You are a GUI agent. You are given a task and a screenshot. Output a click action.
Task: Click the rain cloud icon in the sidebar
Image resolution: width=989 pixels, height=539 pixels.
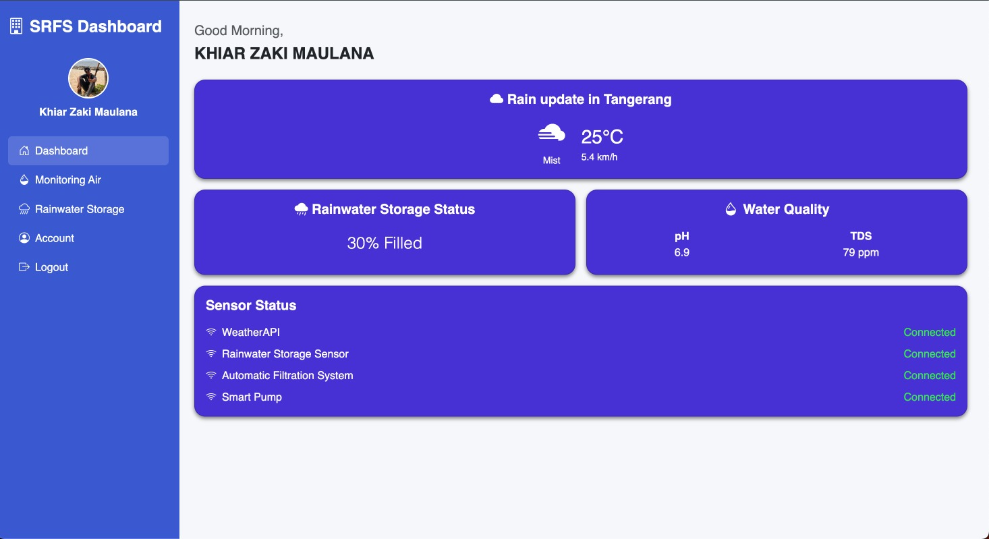(24, 209)
